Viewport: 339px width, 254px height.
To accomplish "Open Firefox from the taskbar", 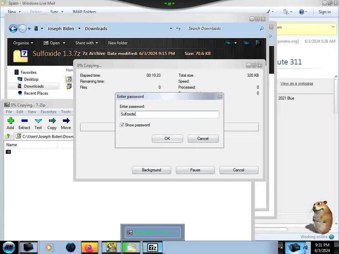I will pyautogui.click(x=89, y=247).
